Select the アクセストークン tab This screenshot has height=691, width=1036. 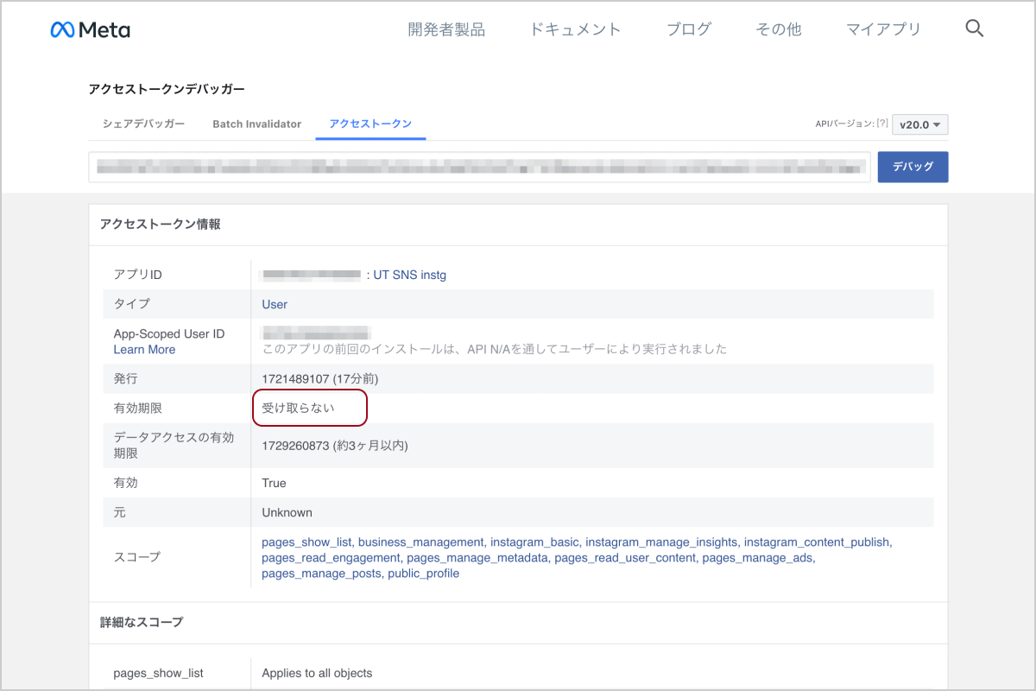coord(370,124)
